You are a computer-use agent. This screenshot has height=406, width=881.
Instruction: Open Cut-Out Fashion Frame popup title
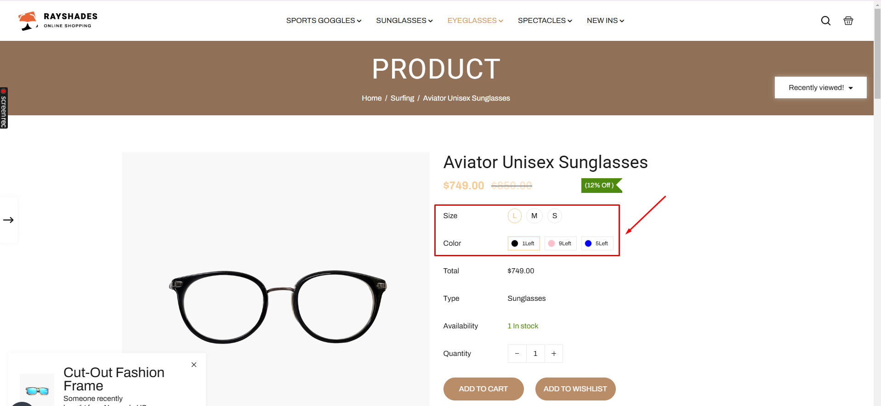(x=114, y=379)
